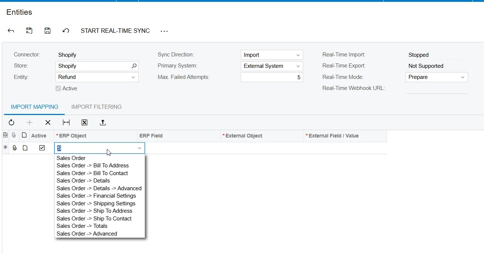Start the real-time sync

tap(115, 31)
